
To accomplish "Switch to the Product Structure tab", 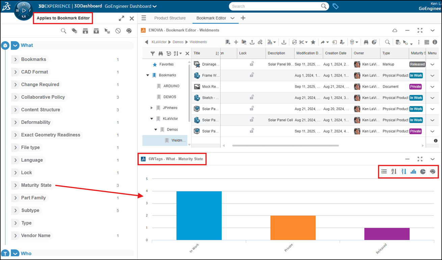I will (170, 18).
